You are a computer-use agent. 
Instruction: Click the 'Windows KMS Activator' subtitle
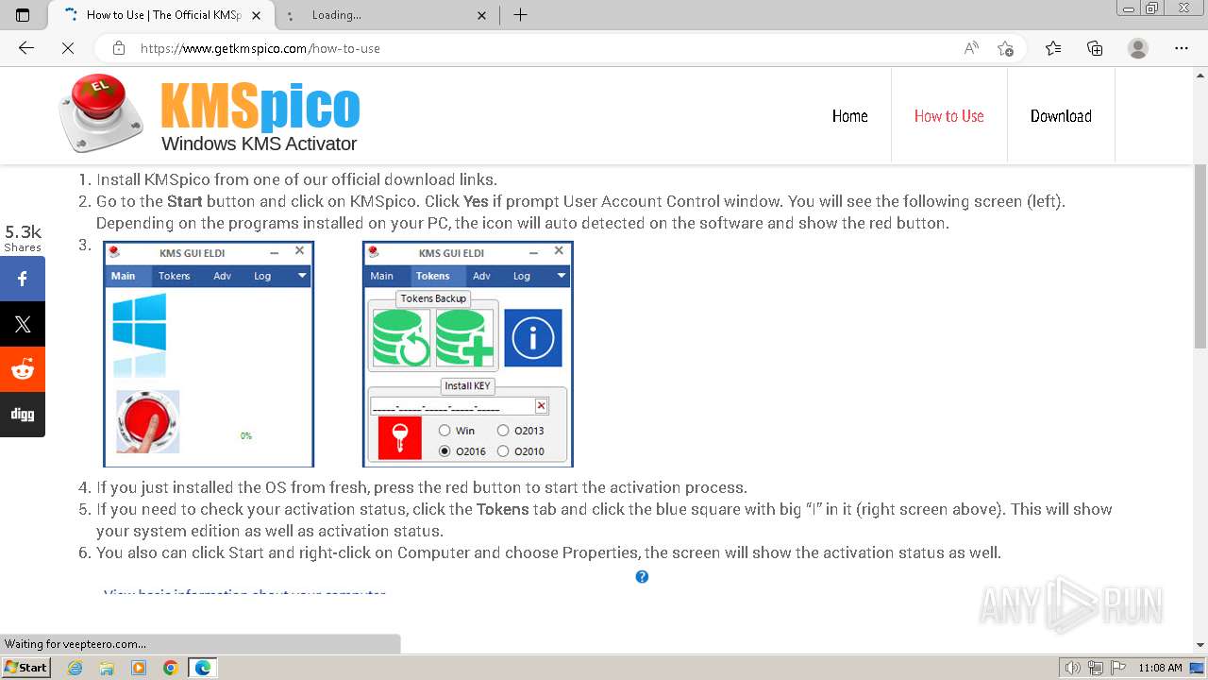(259, 144)
